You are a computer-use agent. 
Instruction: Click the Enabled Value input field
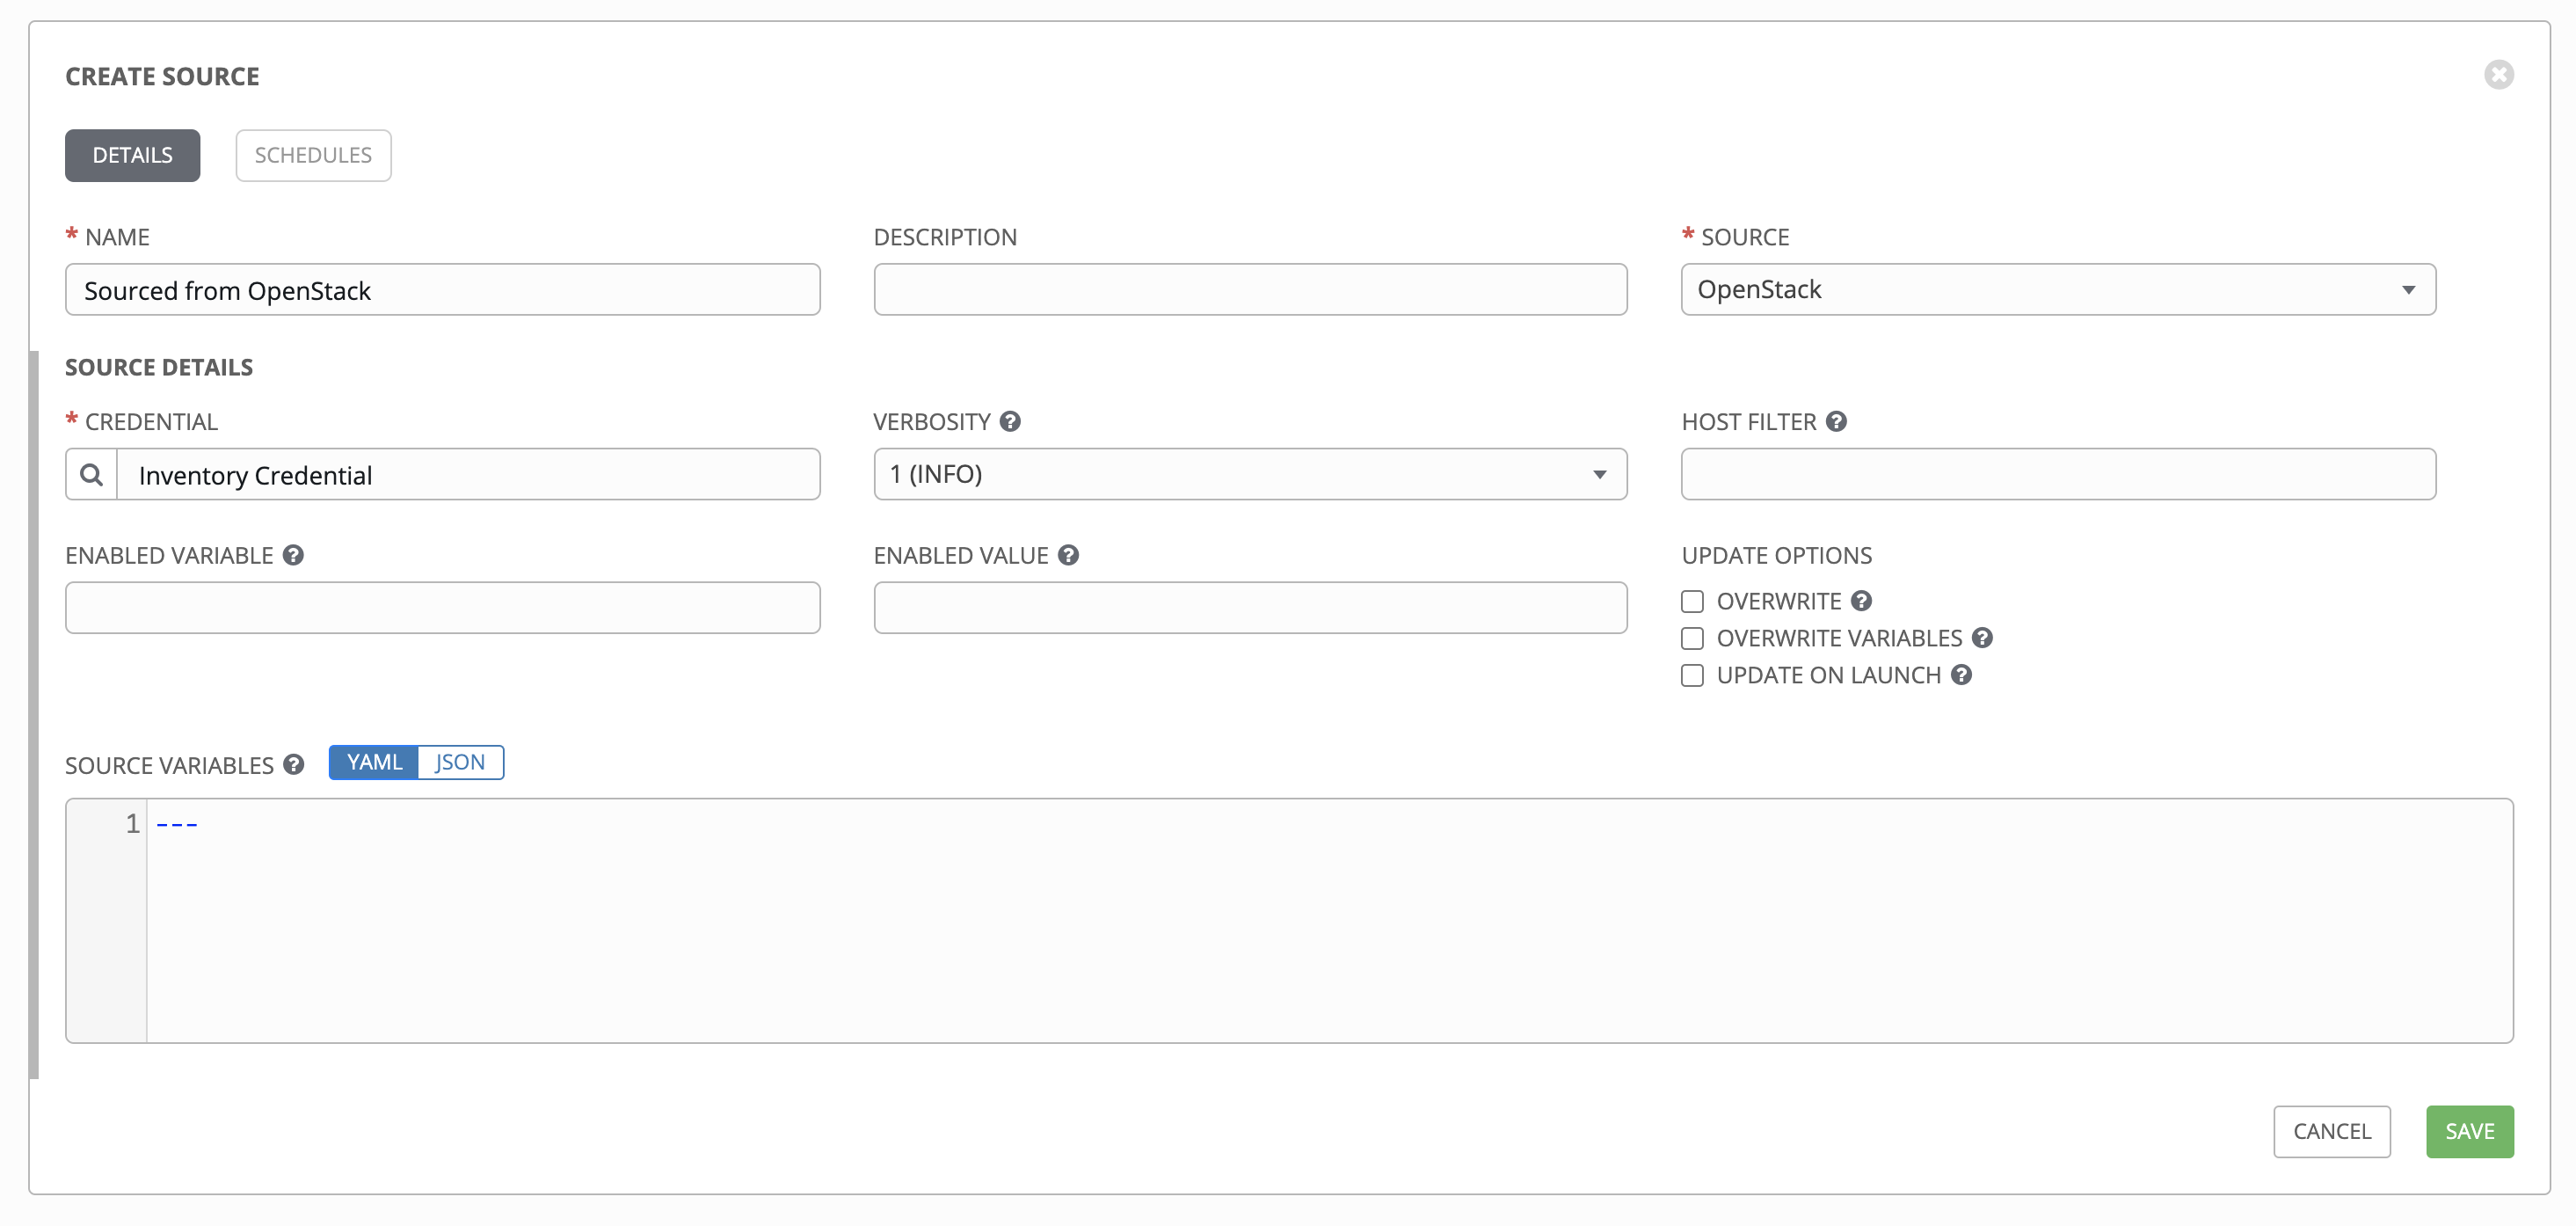(x=1250, y=608)
